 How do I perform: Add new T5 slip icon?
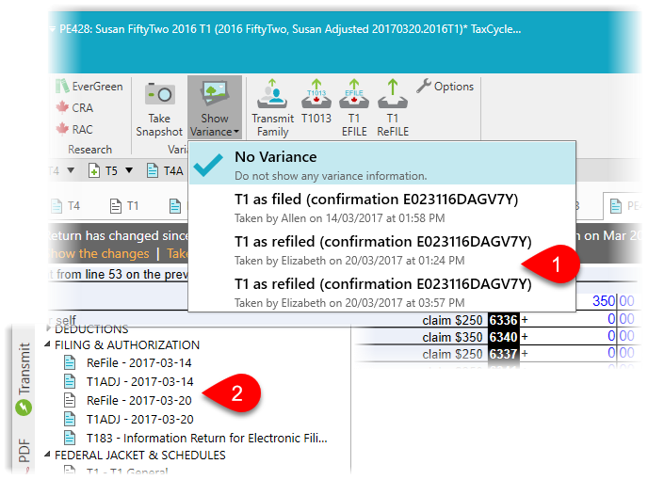coord(94,170)
